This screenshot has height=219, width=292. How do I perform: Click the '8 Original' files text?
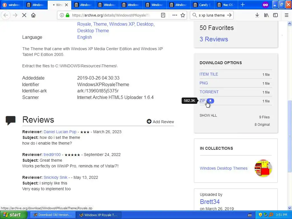pos(262,124)
